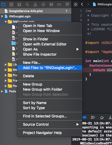Go back with the editor's left chevron
112x145 pixels.
(82, 4)
